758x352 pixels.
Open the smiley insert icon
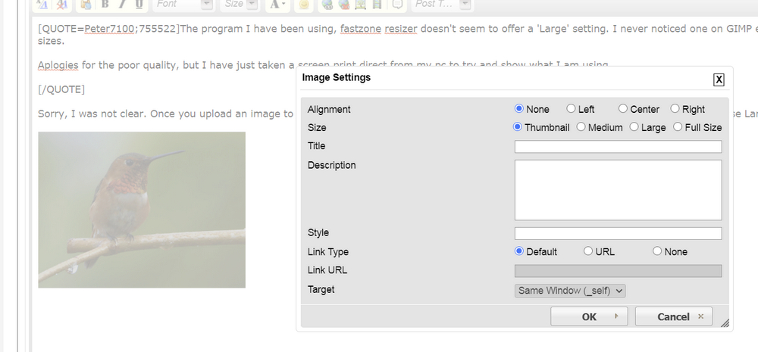tap(302, 4)
